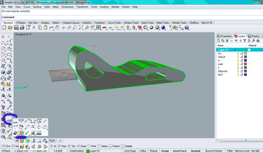
Task: Click the New file icon in Standard toolbar
Action: coord(4,28)
